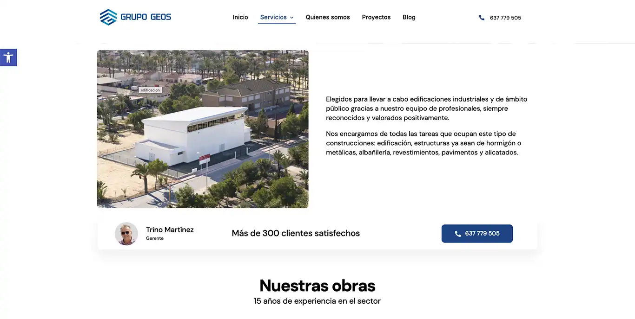Viewport: 635px width, 319px height.
Task: Click the "Gerente" job title label
Action: [155, 238]
